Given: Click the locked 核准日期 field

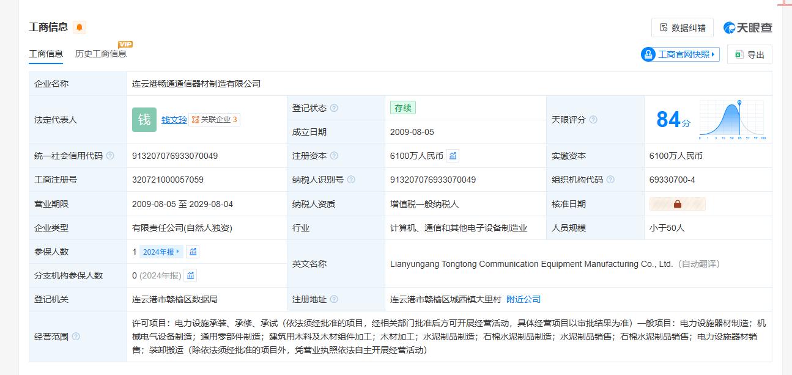Looking at the screenshot, I should point(677,204).
